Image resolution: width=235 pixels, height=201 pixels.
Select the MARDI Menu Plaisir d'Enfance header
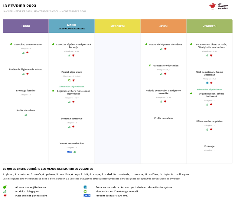(x=72, y=26)
